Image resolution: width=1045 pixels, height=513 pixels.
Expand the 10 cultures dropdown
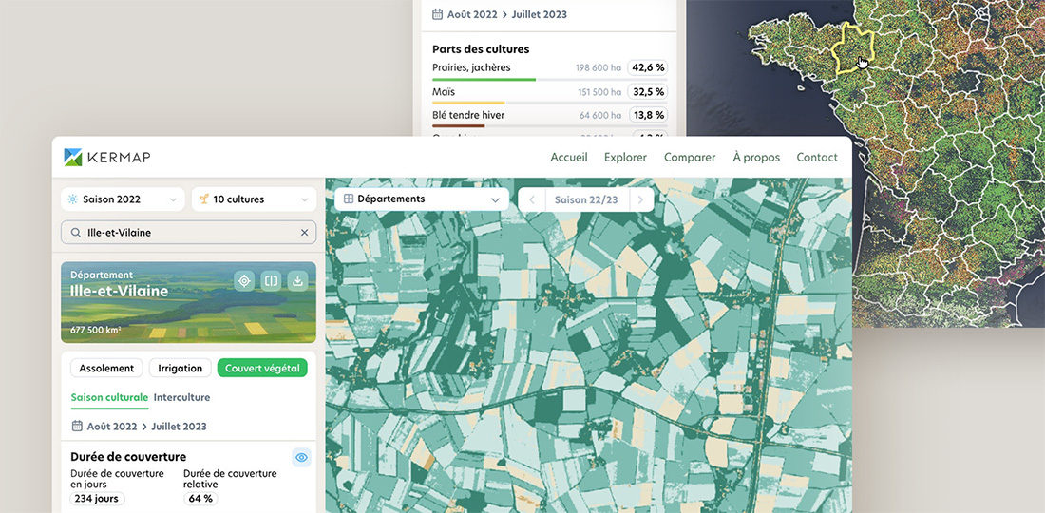coord(254,199)
